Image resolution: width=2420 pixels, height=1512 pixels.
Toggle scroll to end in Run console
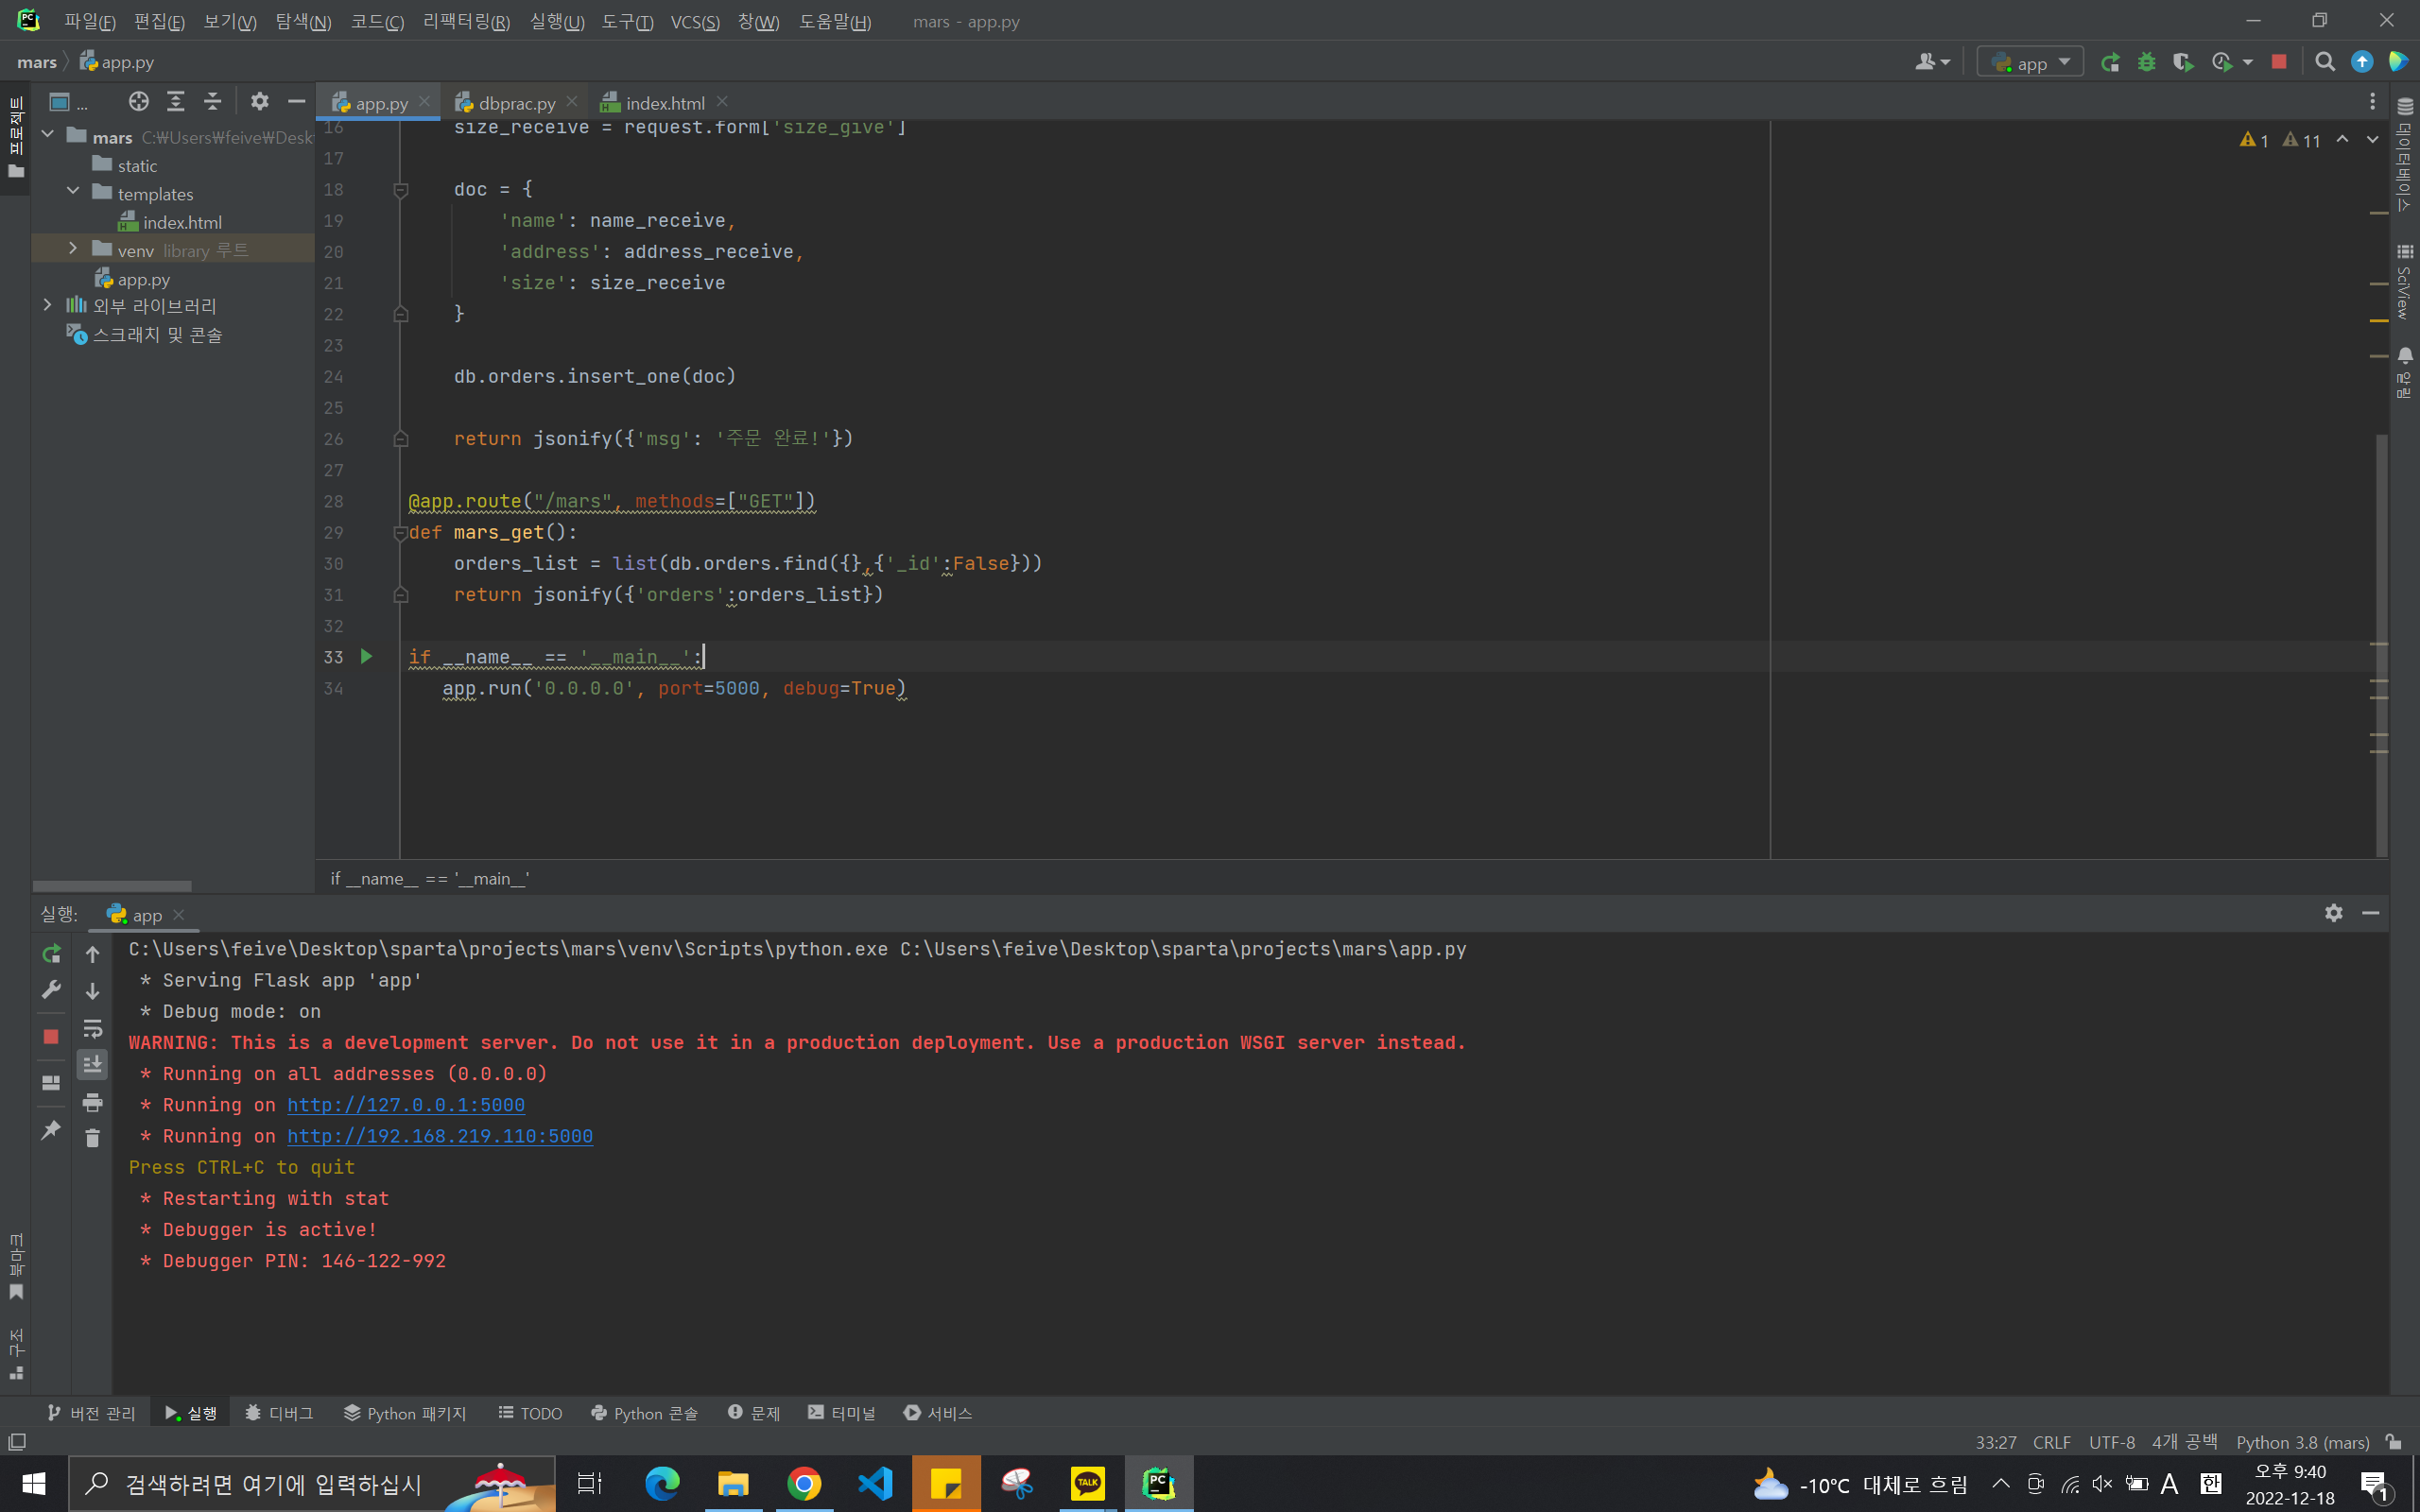92,1064
